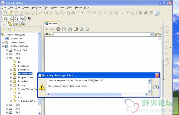Toggle datum points display
This screenshot has width=179, height=115.
tap(16, 18)
